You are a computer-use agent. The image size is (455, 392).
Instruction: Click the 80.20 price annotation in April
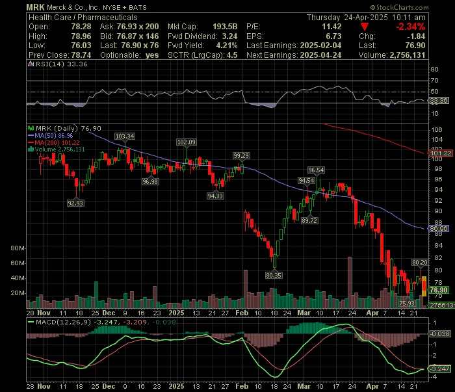pyautogui.click(x=420, y=263)
